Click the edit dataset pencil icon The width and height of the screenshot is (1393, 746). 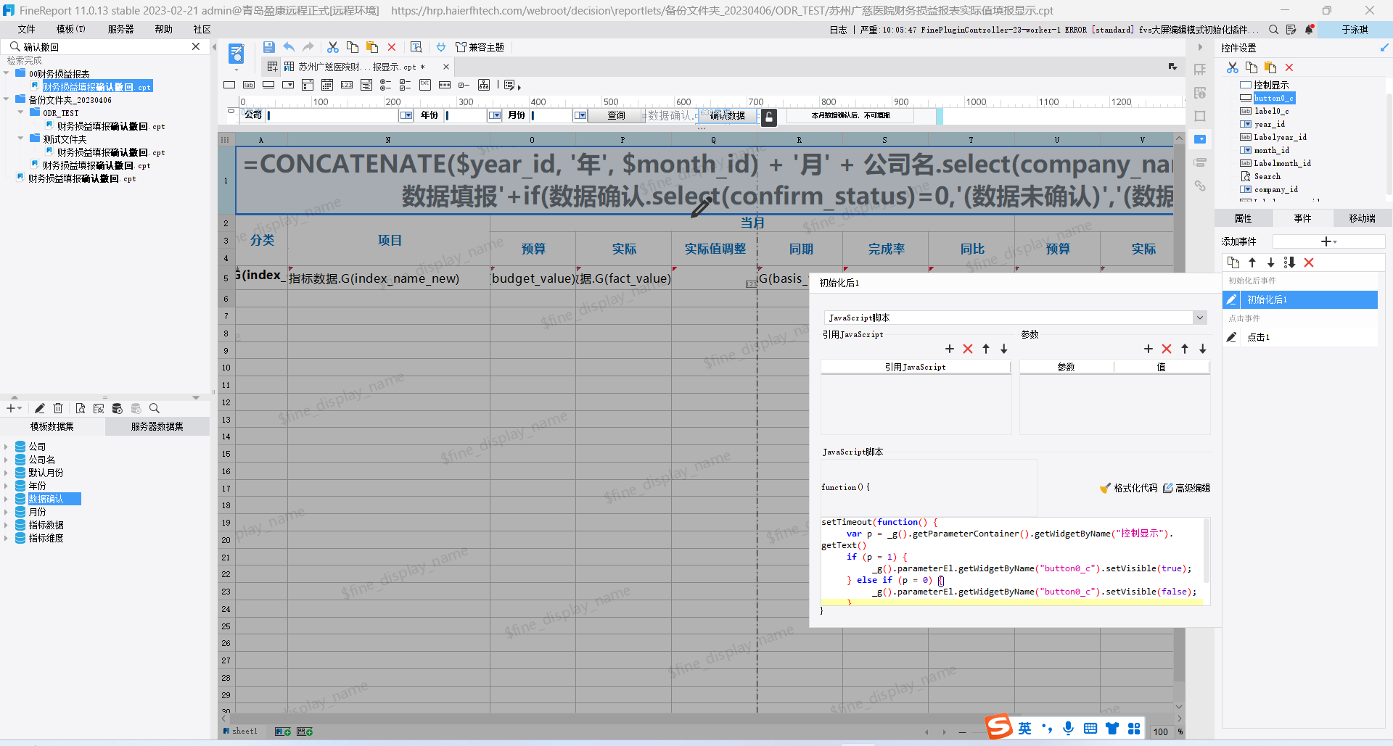tap(40, 408)
